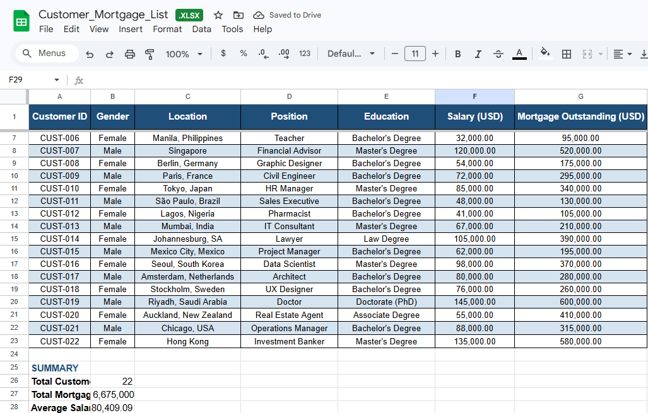Toggle strikethrough formatting
This screenshot has height=413, width=648.
(x=498, y=54)
